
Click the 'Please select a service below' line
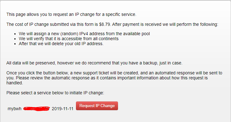(x=55, y=93)
